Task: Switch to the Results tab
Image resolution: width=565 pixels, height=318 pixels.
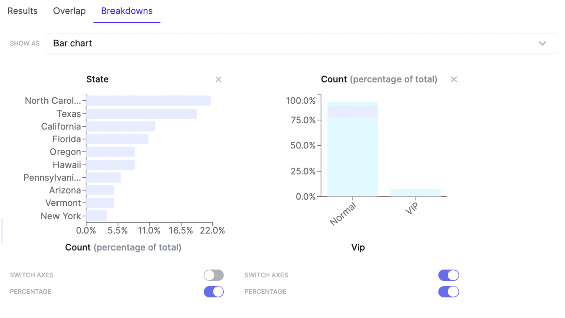Action: pyautogui.click(x=22, y=11)
